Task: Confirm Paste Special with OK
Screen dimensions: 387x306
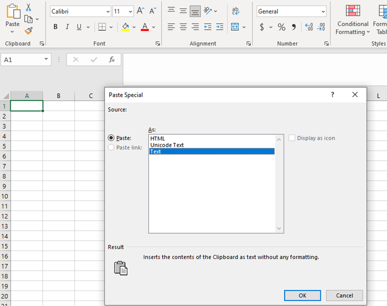Action: click(x=302, y=295)
